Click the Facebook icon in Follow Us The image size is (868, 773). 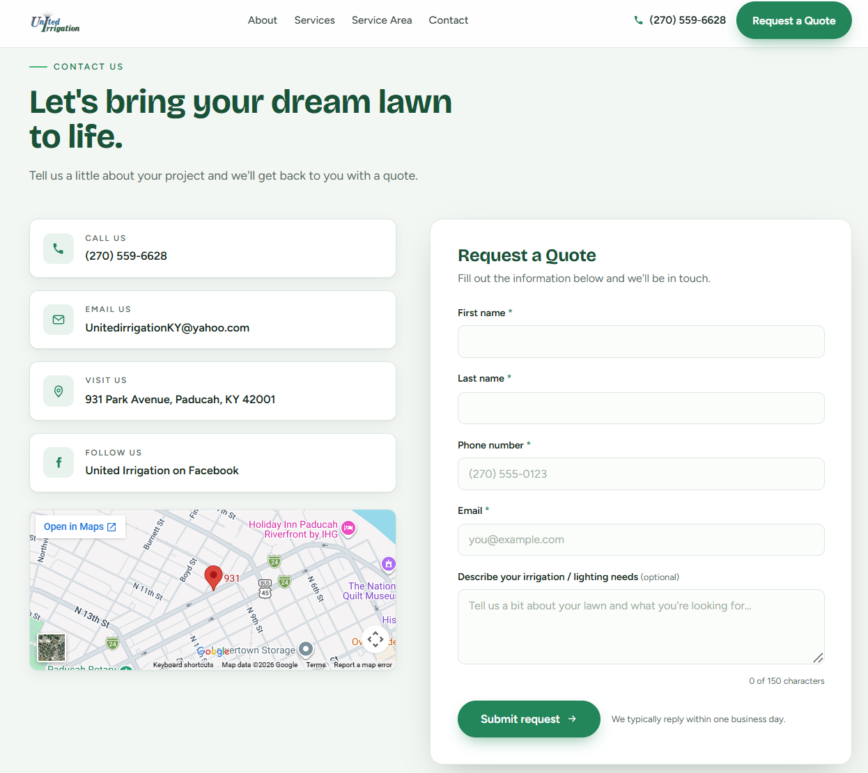[59, 462]
